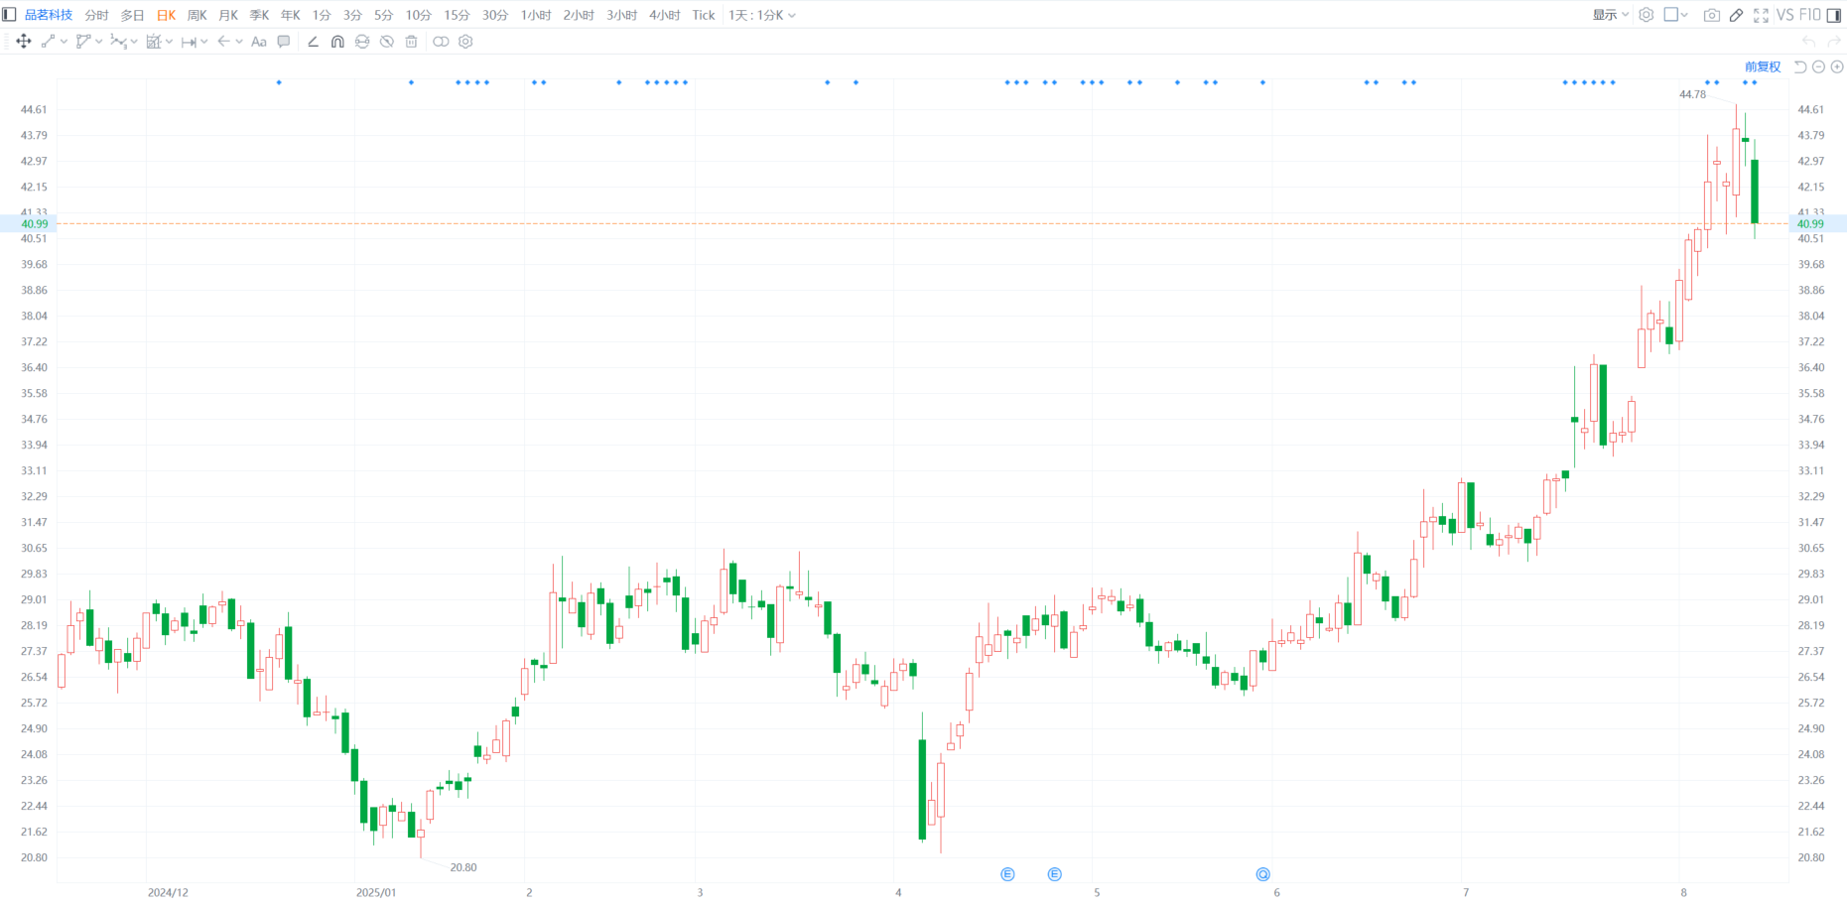
Task: Toggle the right sidebar panel
Action: (1834, 15)
